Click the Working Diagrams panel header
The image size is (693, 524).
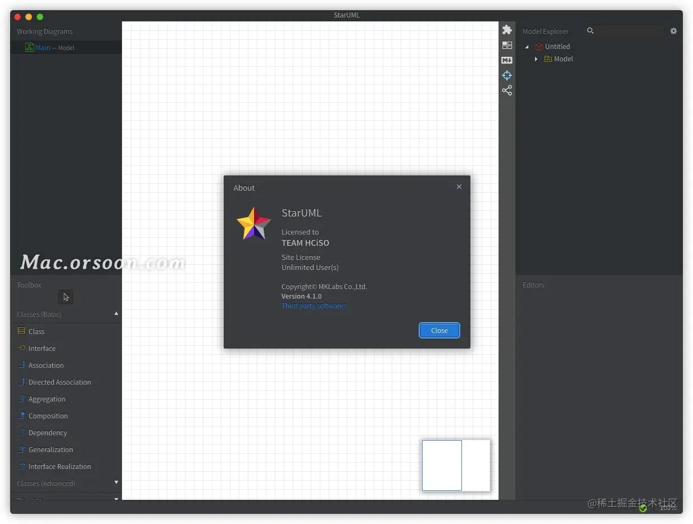(x=44, y=31)
